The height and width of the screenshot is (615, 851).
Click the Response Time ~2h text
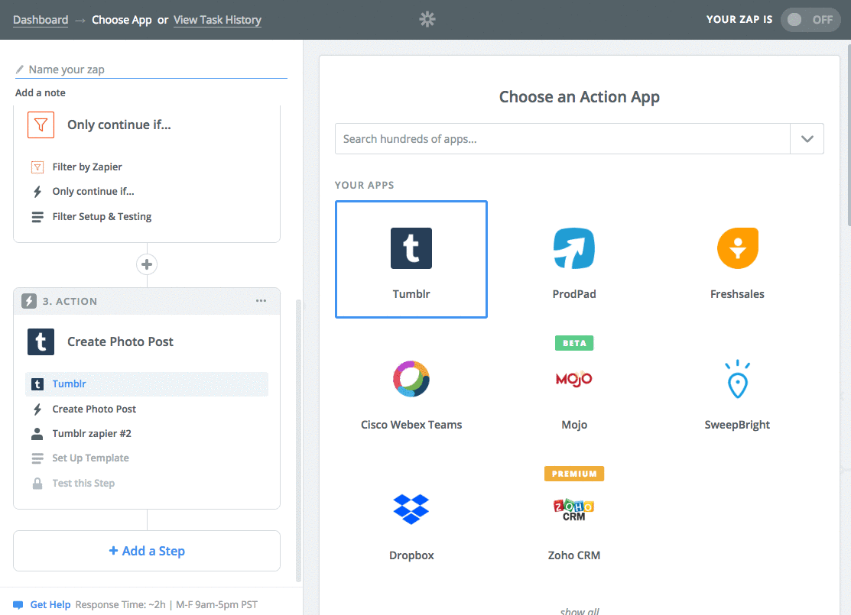pos(121,605)
